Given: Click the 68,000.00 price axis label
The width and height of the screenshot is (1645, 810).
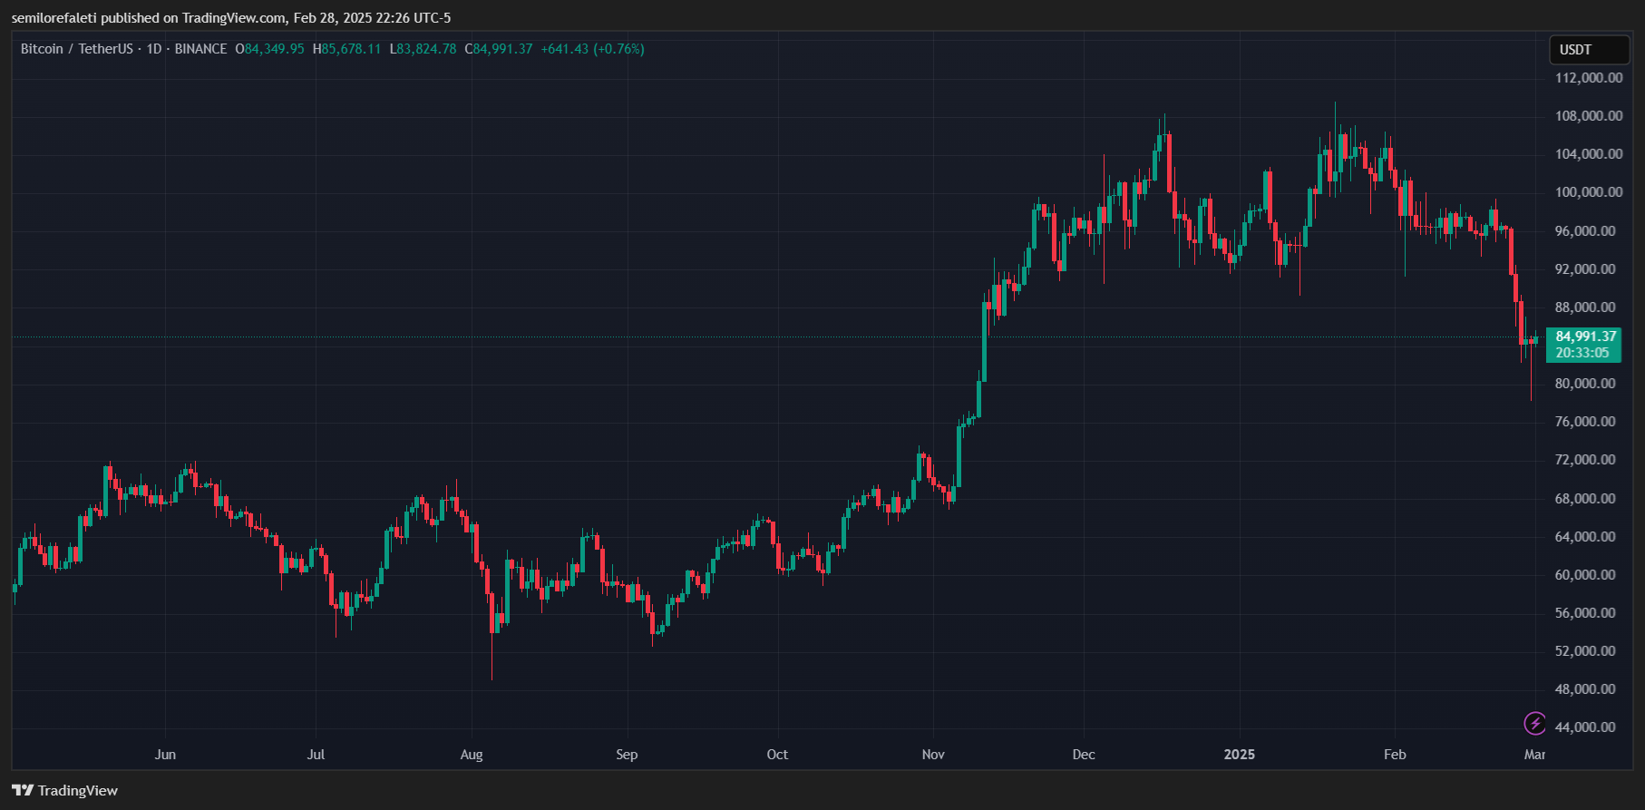Looking at the screenshot, I should (x=1585, y=499).
